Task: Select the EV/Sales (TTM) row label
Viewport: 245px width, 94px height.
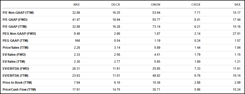Action: 14,62
